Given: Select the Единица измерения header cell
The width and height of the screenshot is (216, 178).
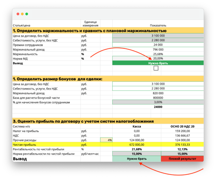Looking at the screenshot, I should [x=90, y=24].
